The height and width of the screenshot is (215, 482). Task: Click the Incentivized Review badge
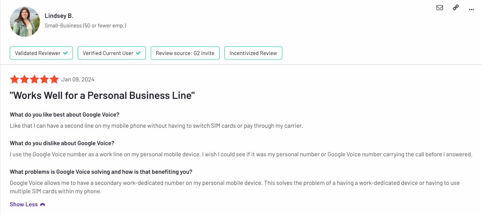[253, 53]
